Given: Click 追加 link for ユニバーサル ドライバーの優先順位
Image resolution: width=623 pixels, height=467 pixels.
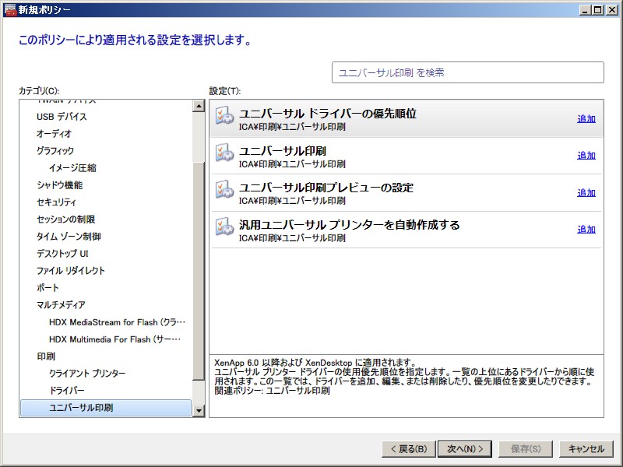Looking at the screenshot, I should [586, 119].
